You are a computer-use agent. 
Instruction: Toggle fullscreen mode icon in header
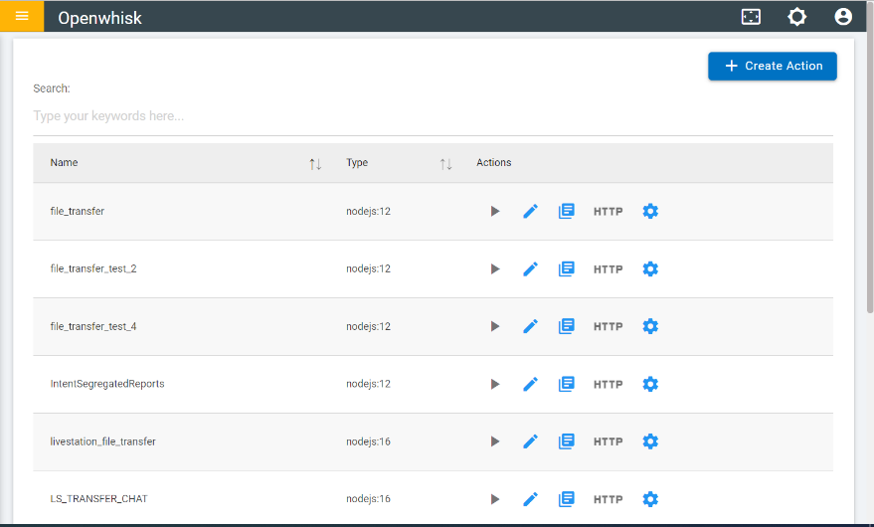click(751, 17)
